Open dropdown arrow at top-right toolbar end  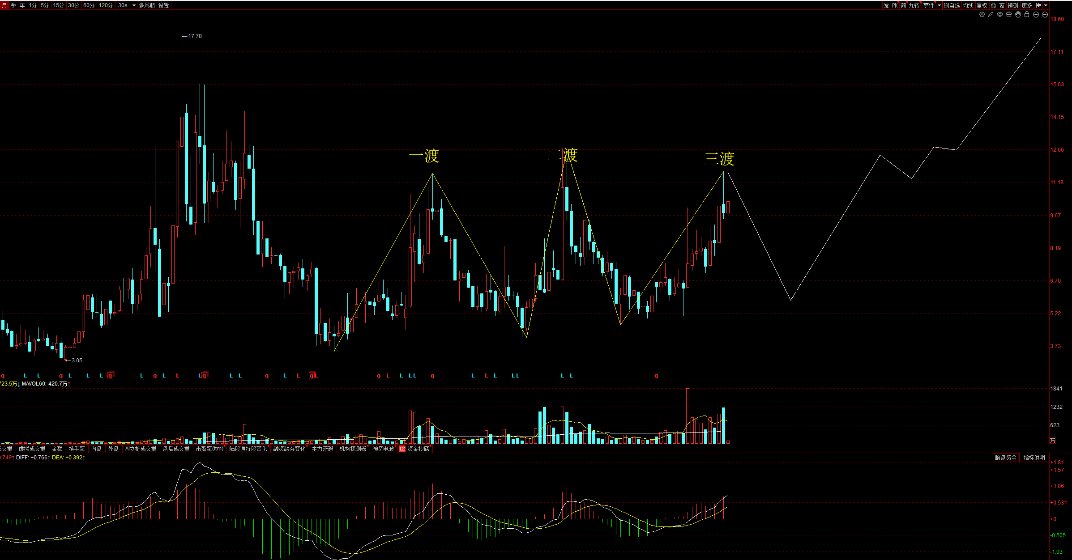1046,5
